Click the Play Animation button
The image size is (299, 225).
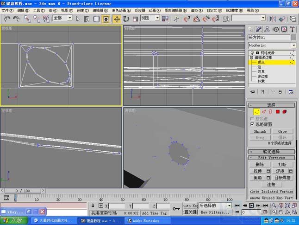(x=251, y=206)
